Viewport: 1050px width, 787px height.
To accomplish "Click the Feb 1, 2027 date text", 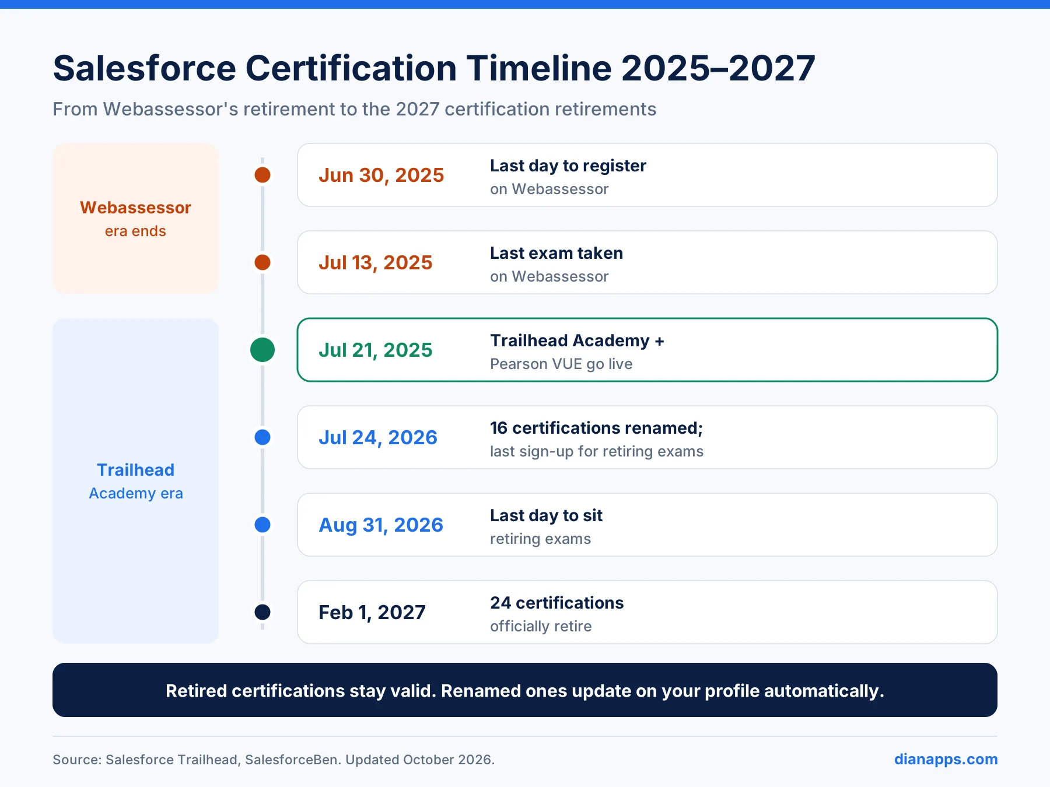I will (x=372, y=612).
